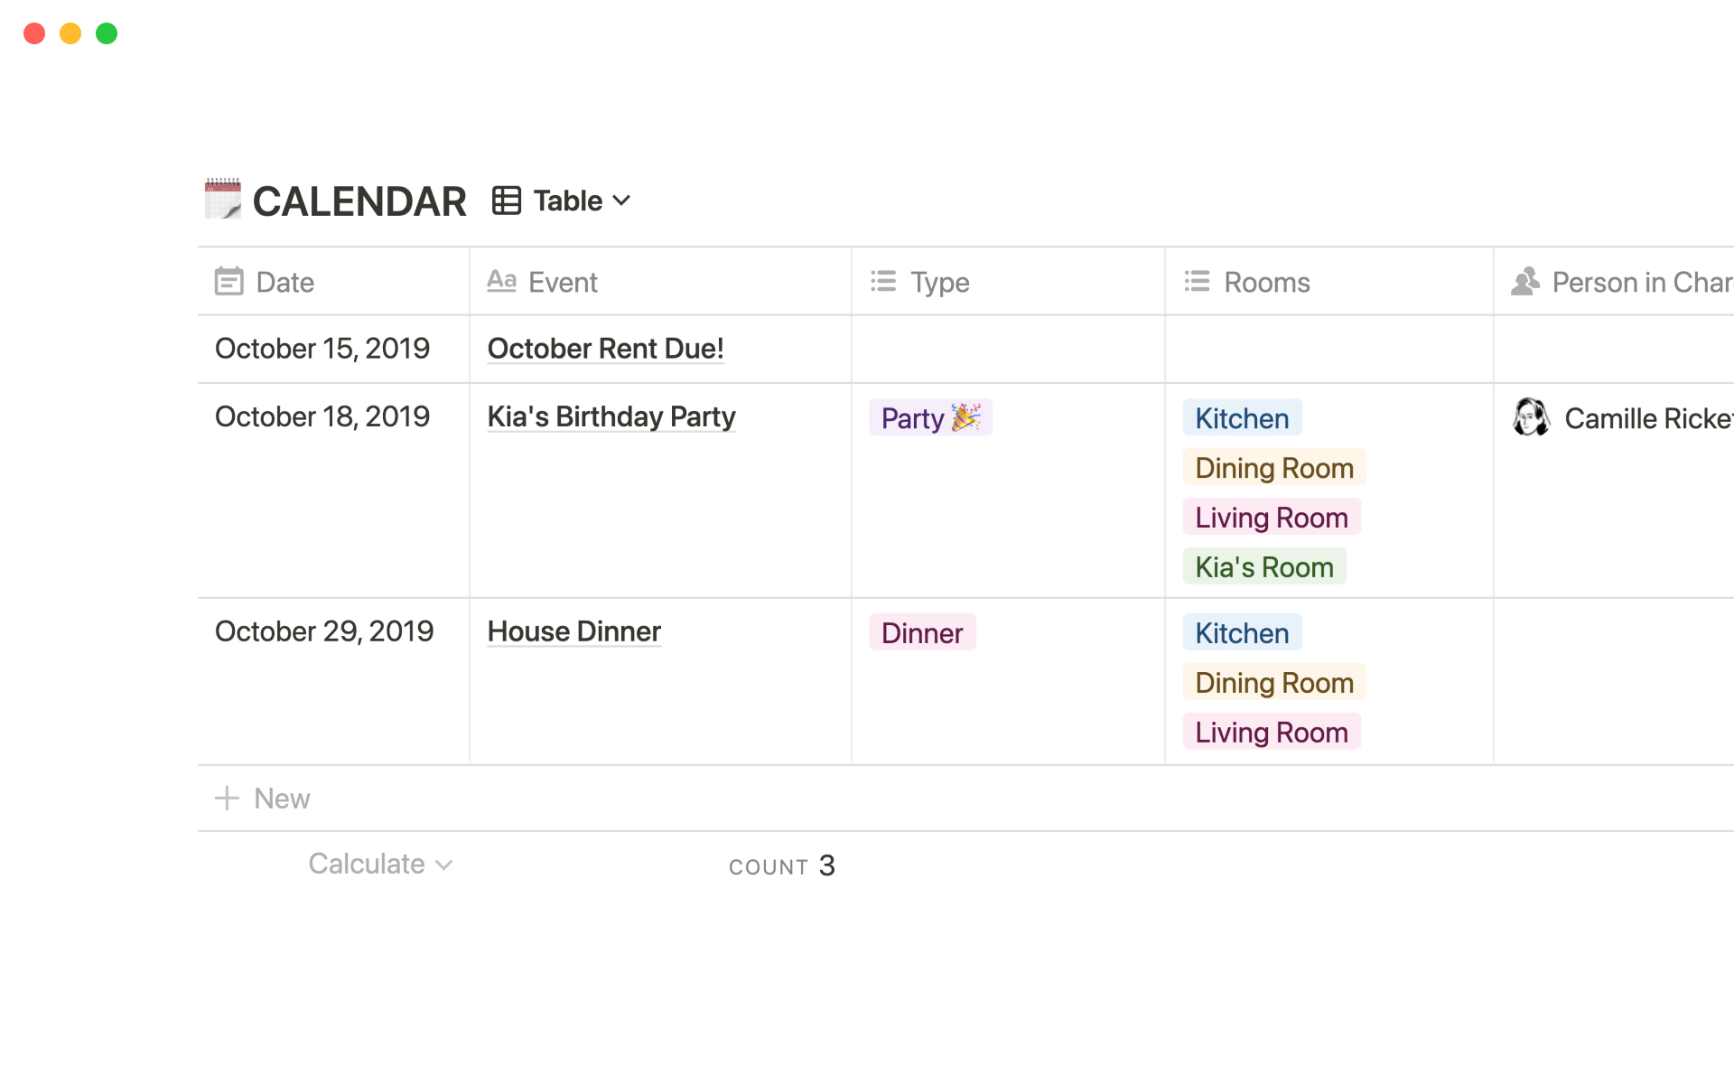This screenshot has height=1084, width=1734.
Task: Click the green Kia's Room tag
Action: 1263,567
